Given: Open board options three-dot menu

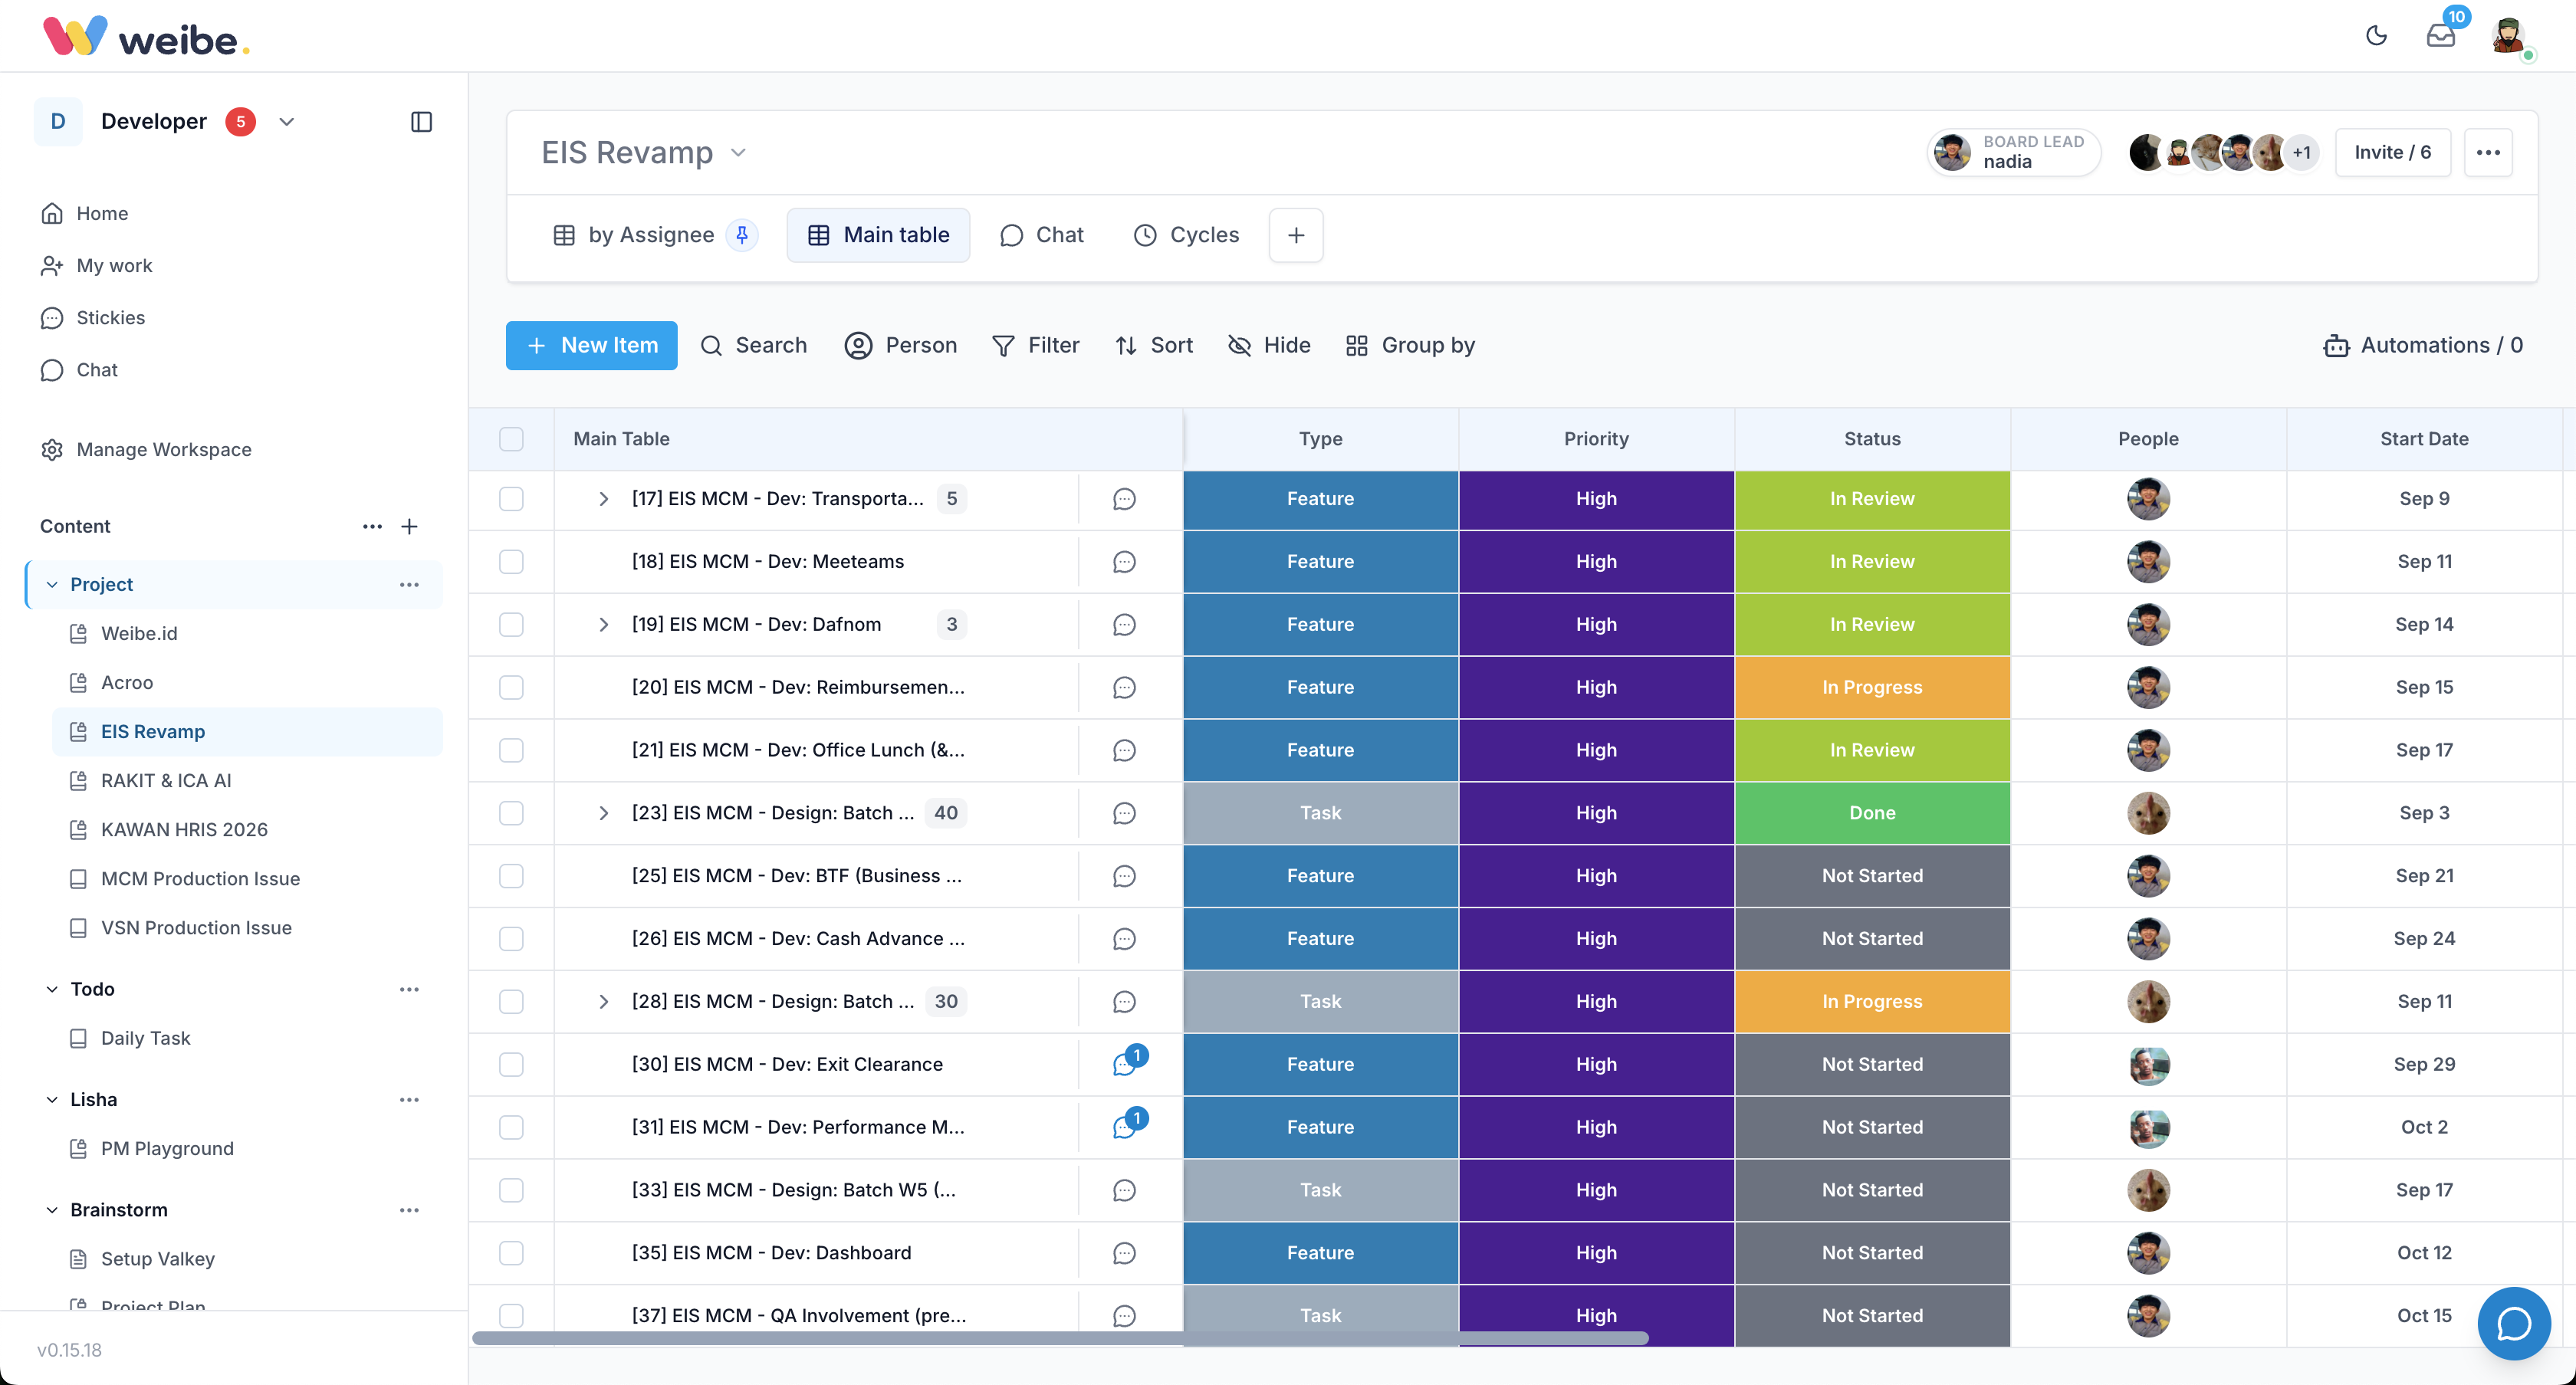Looking at the screenshot, I should pos(2488,153).
